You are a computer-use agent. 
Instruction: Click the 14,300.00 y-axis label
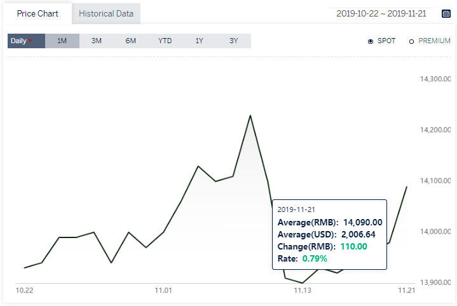click(435, 79)
